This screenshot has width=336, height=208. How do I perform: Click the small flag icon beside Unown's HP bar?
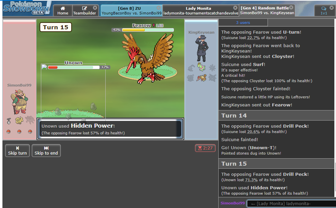pyautogui.click(x=44, y=67)
